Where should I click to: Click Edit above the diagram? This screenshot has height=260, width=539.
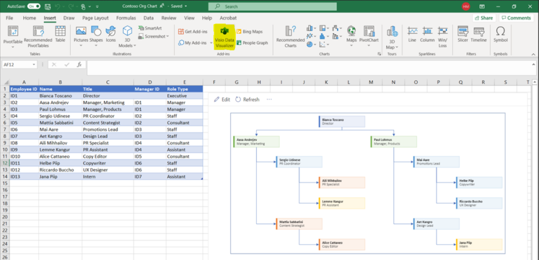tap(222, 99)
